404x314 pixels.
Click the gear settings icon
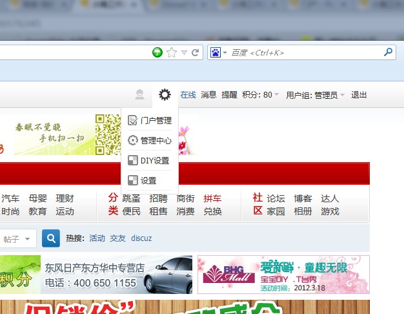[165, 94]
